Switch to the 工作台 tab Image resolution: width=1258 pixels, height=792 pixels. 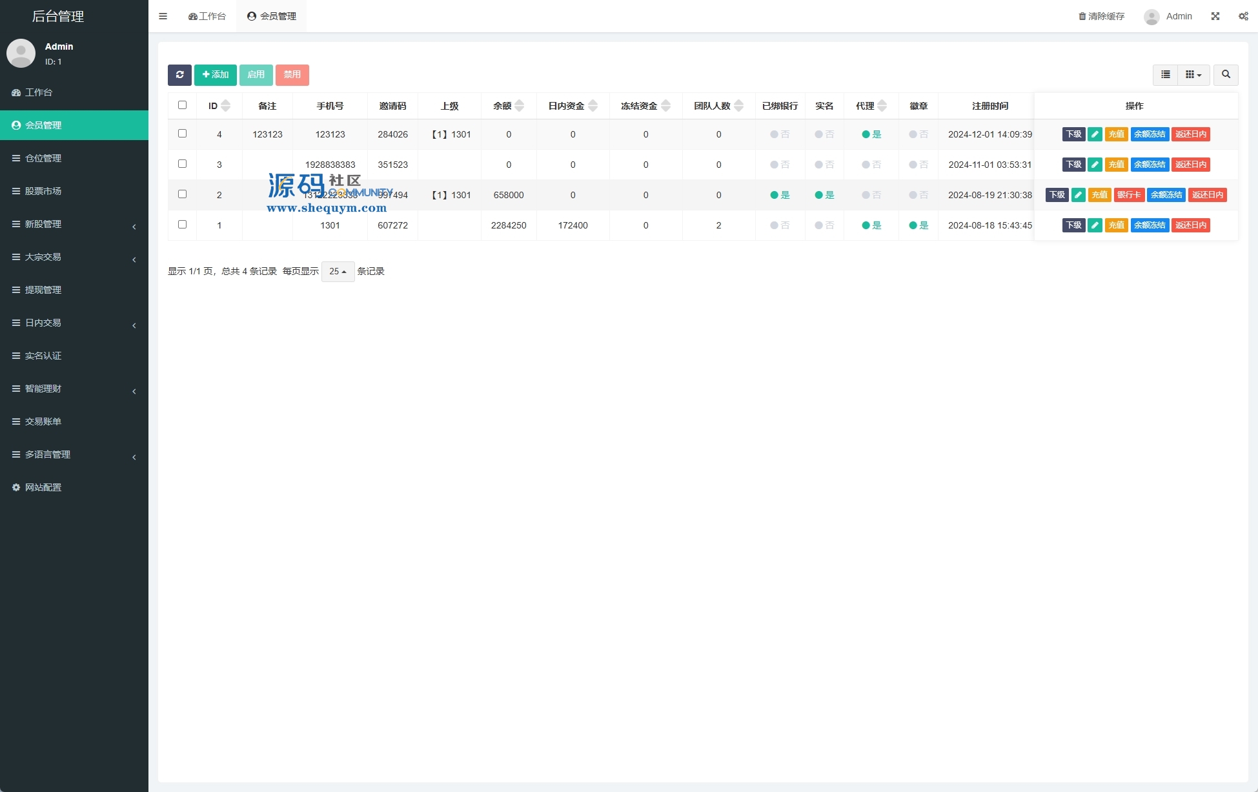point(207,16)
